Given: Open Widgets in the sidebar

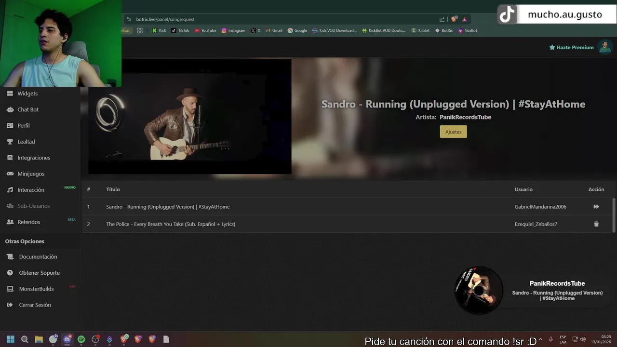Looking at the screenshot, I should pyautogui.click(x=27, y=93).
